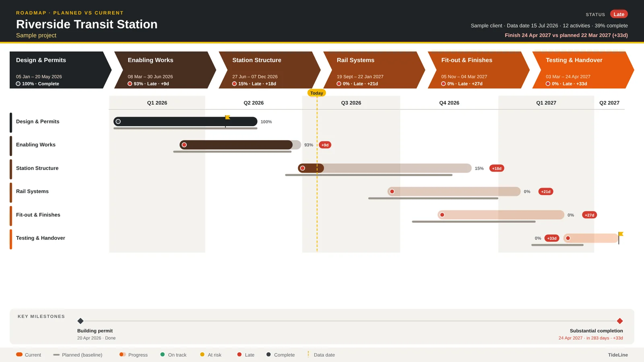Click the Rail Systems row label
644x362 pixels.
point(32,191)
